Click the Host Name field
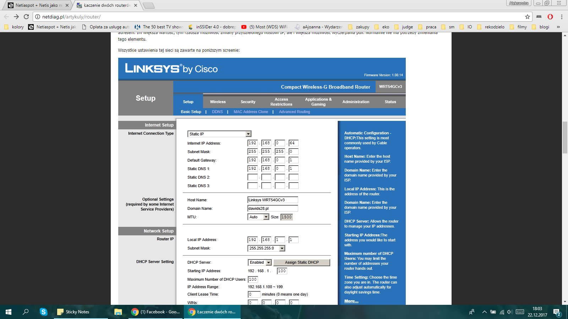568x319 pixels. 273,200
